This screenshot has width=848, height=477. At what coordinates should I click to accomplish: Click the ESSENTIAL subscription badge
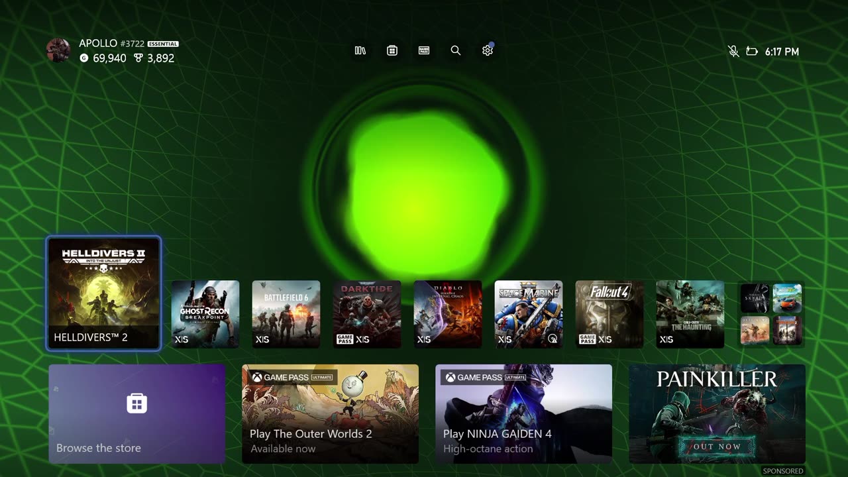coord(163,44)
